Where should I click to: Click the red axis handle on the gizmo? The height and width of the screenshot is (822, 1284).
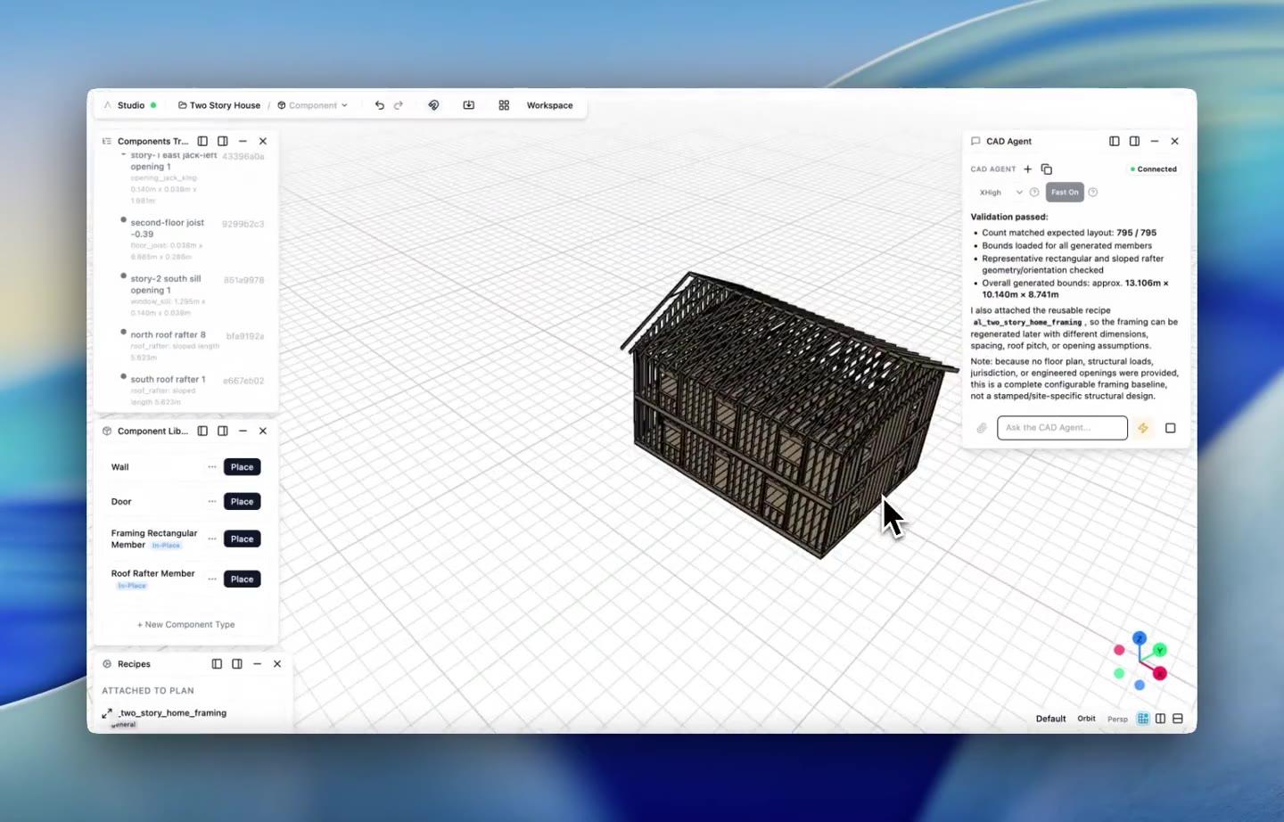pos(1160,673)
